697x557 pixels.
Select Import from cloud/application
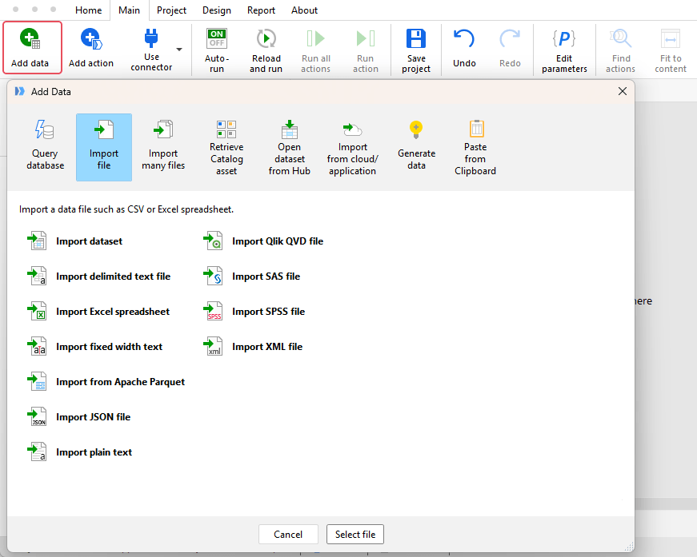point(352,147)
